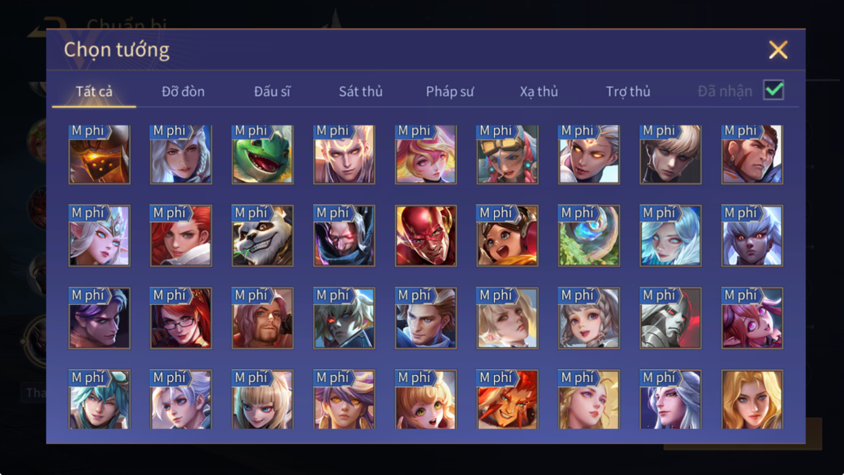Show the Pháp sư hero list
This screenshot has height=475, width=844.
pos(450,91)
